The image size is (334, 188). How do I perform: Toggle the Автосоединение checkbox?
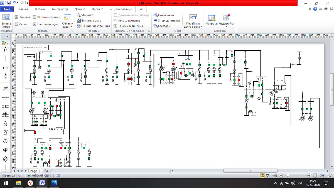pos(116,21)
